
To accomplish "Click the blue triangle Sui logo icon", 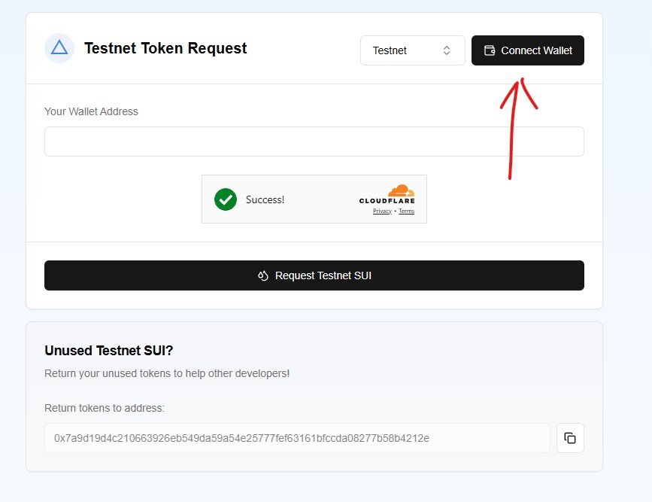I will 59,48.
